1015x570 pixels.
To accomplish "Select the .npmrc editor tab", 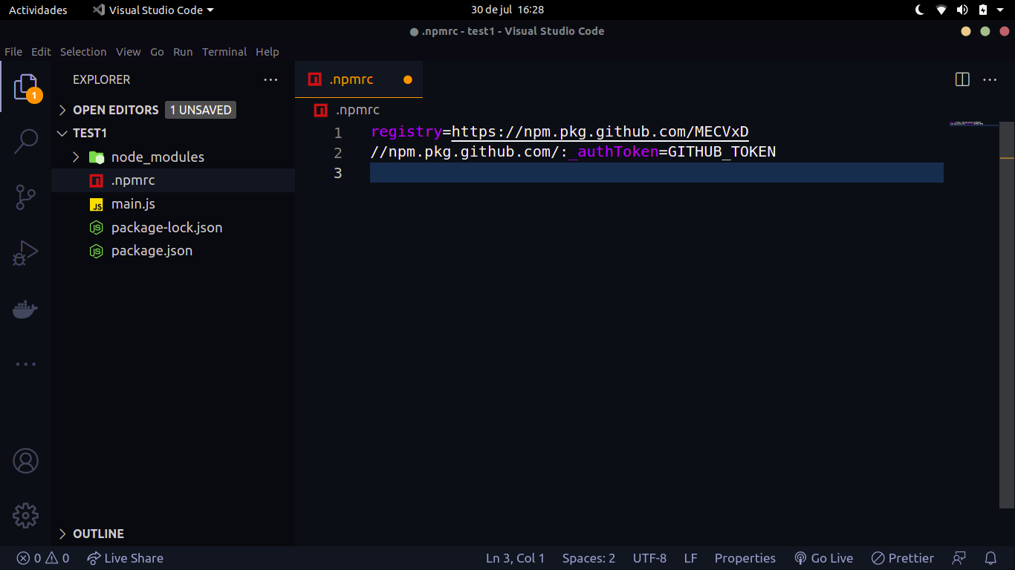I will pyautogui.click(x=359, y=79).
